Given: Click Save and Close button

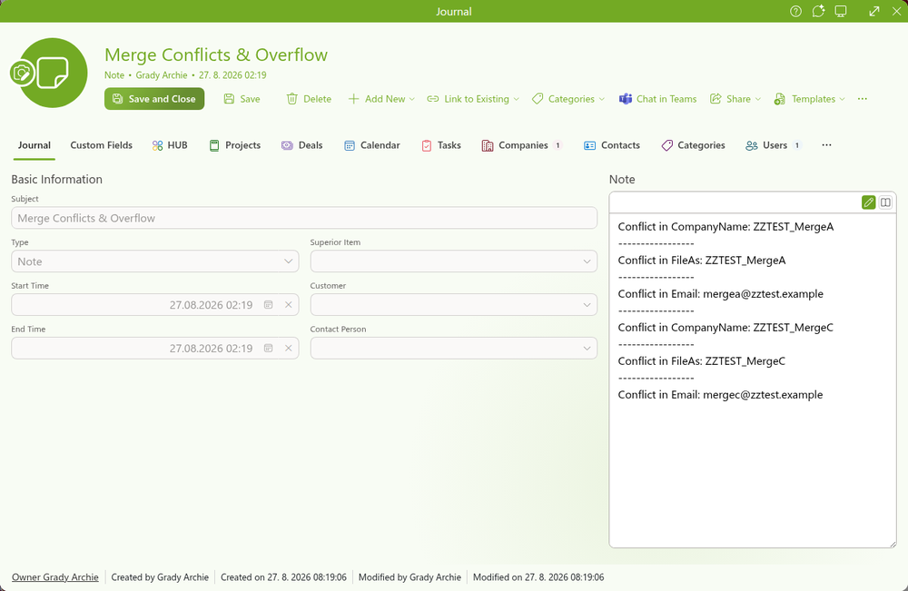Looking at the screenshot, I should tap(154, 99).
